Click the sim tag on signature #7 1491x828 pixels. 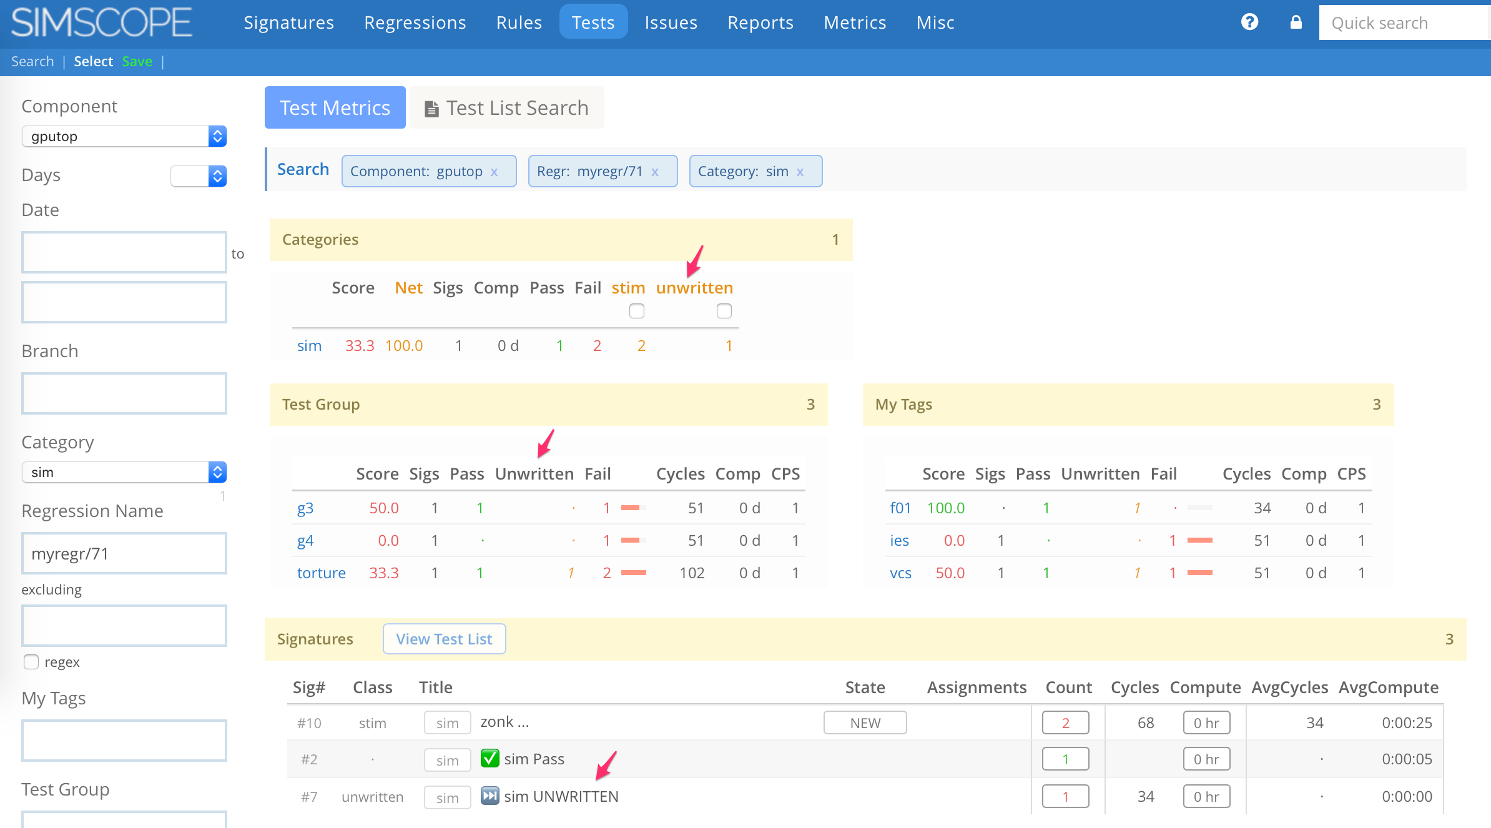coord(447,798)
